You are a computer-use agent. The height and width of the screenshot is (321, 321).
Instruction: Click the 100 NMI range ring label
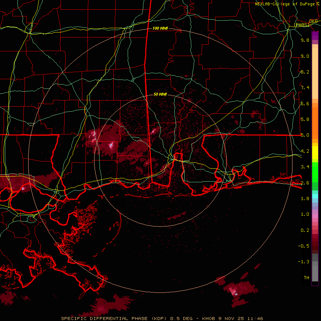click(160, 28)
